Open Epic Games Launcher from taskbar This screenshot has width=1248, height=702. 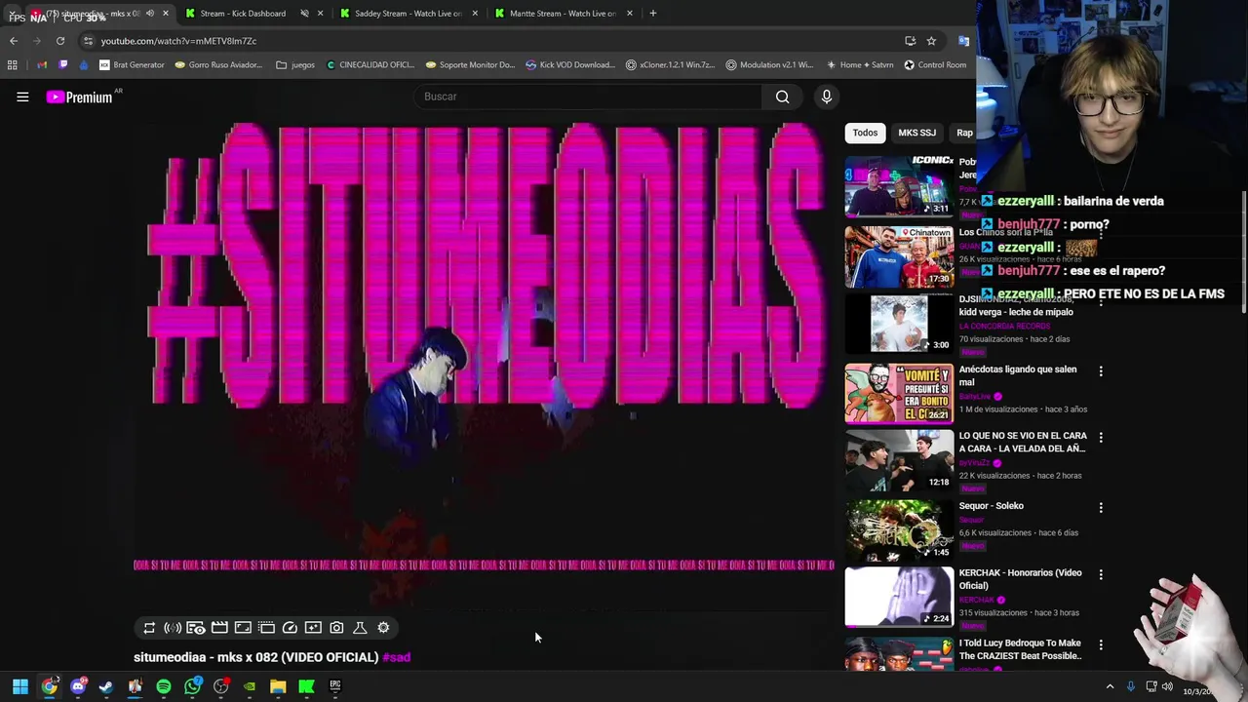coord(335,686)
